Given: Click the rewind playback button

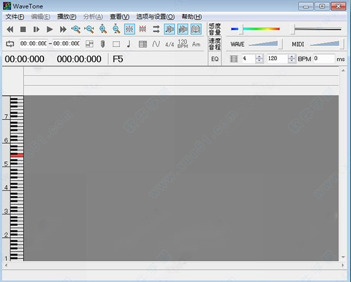Looking at the screenshot, I should tap(10, 29).
